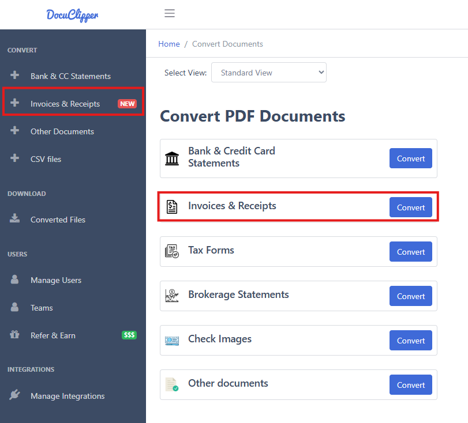The image size is (468, 423).
Task: Click the Tax Forms card title
Action: click(211, 250)
